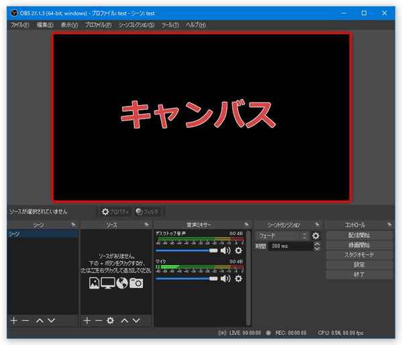Image resolution: width=402 pixels, height=345 pixels.
Task: Click the 配信開始 button
Action: (359, 235)
